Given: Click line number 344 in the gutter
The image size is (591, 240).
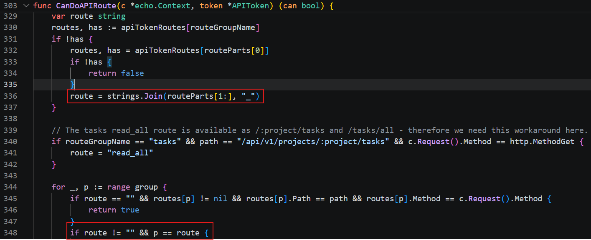Looking at the screenshot, I should click(x=11, y=187).
